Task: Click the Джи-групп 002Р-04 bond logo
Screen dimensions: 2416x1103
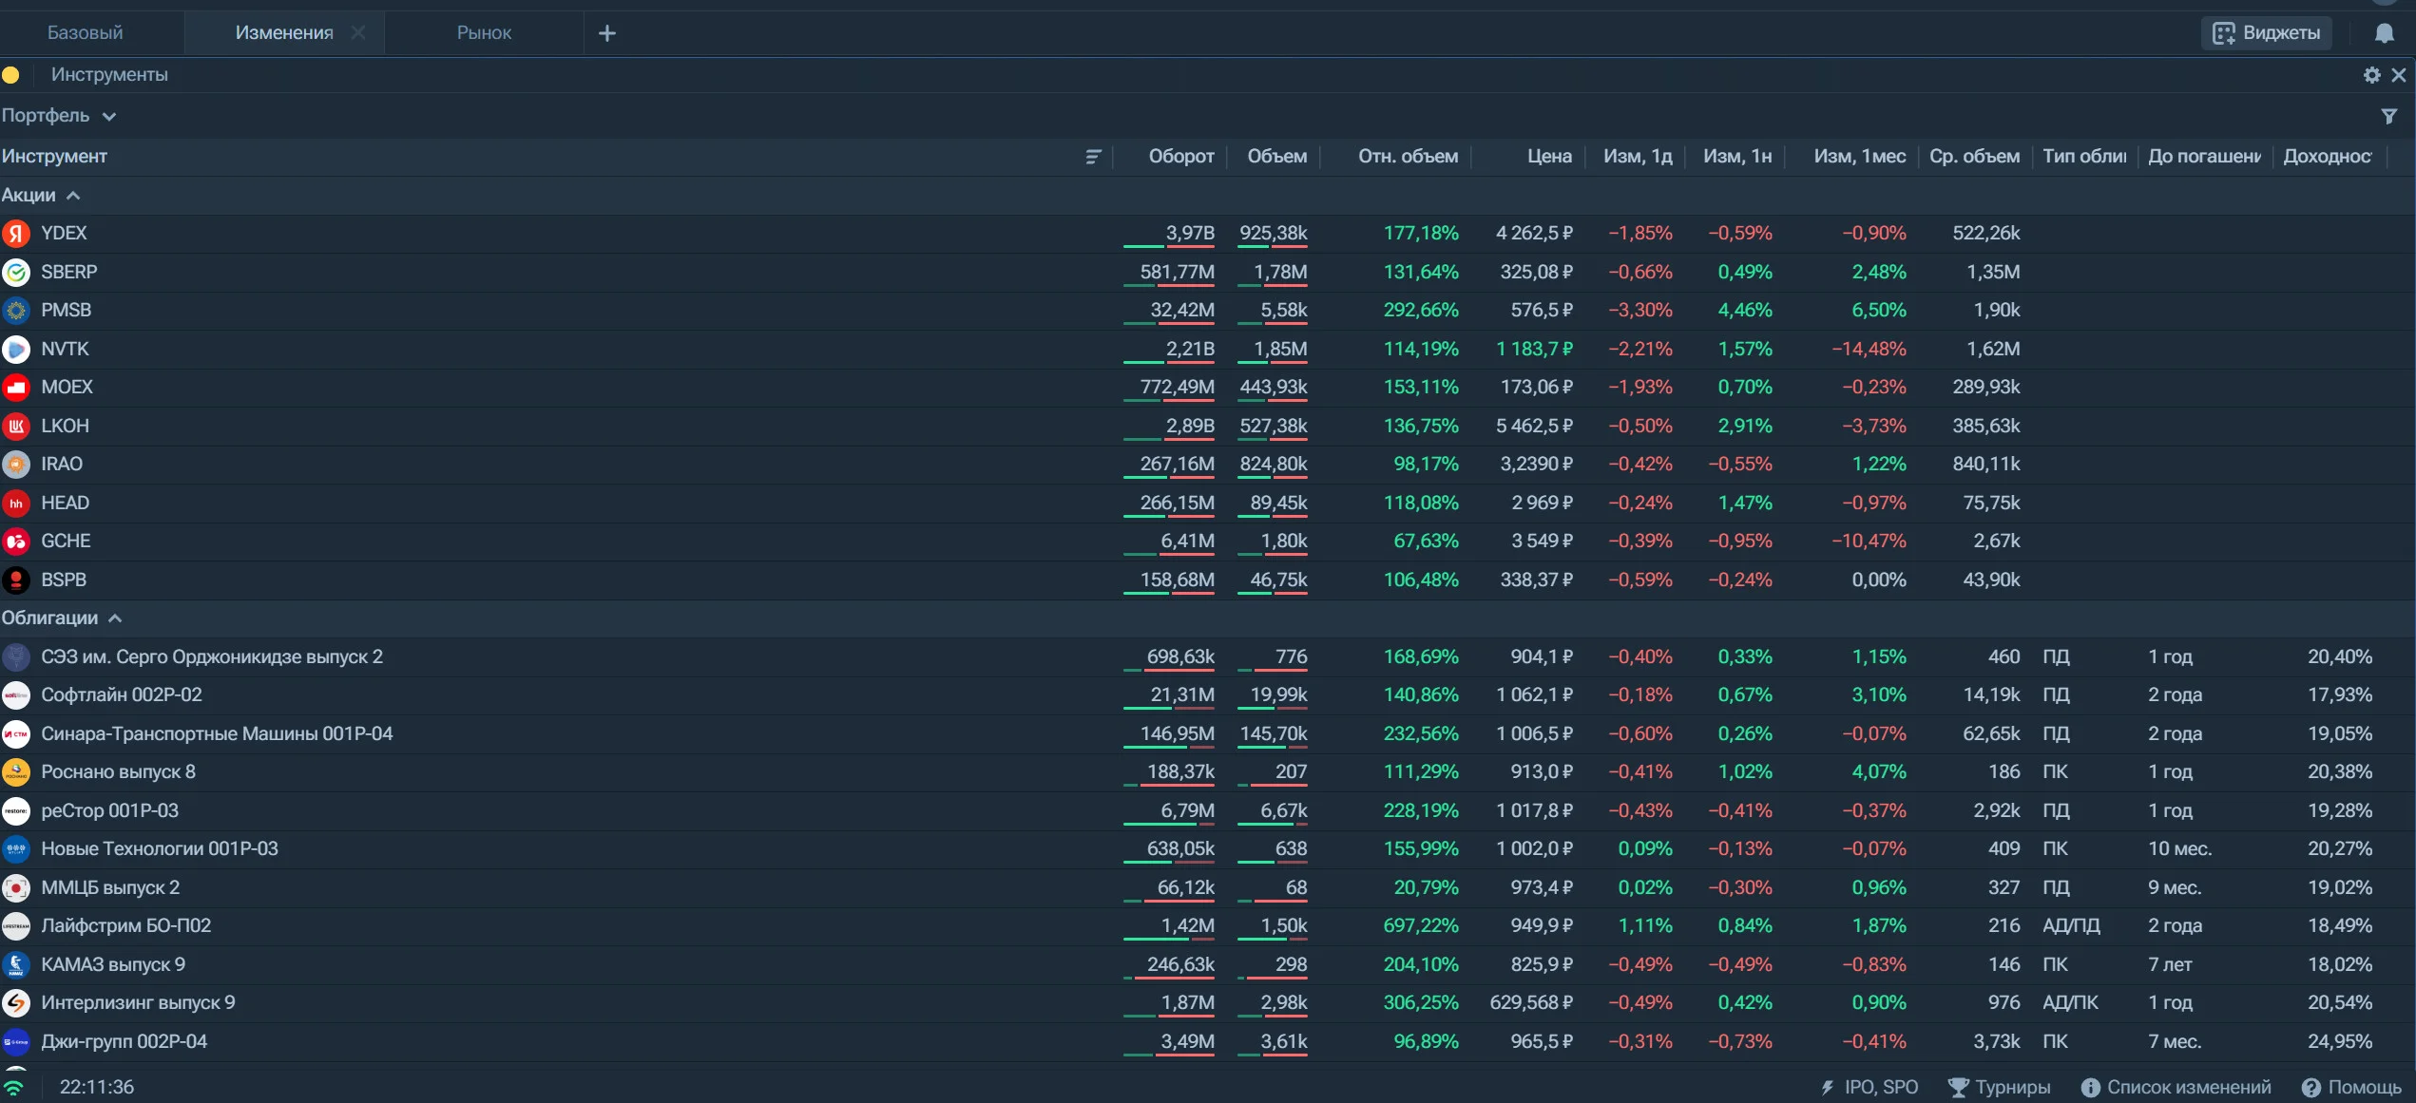Action: (x=16, y=1042)
